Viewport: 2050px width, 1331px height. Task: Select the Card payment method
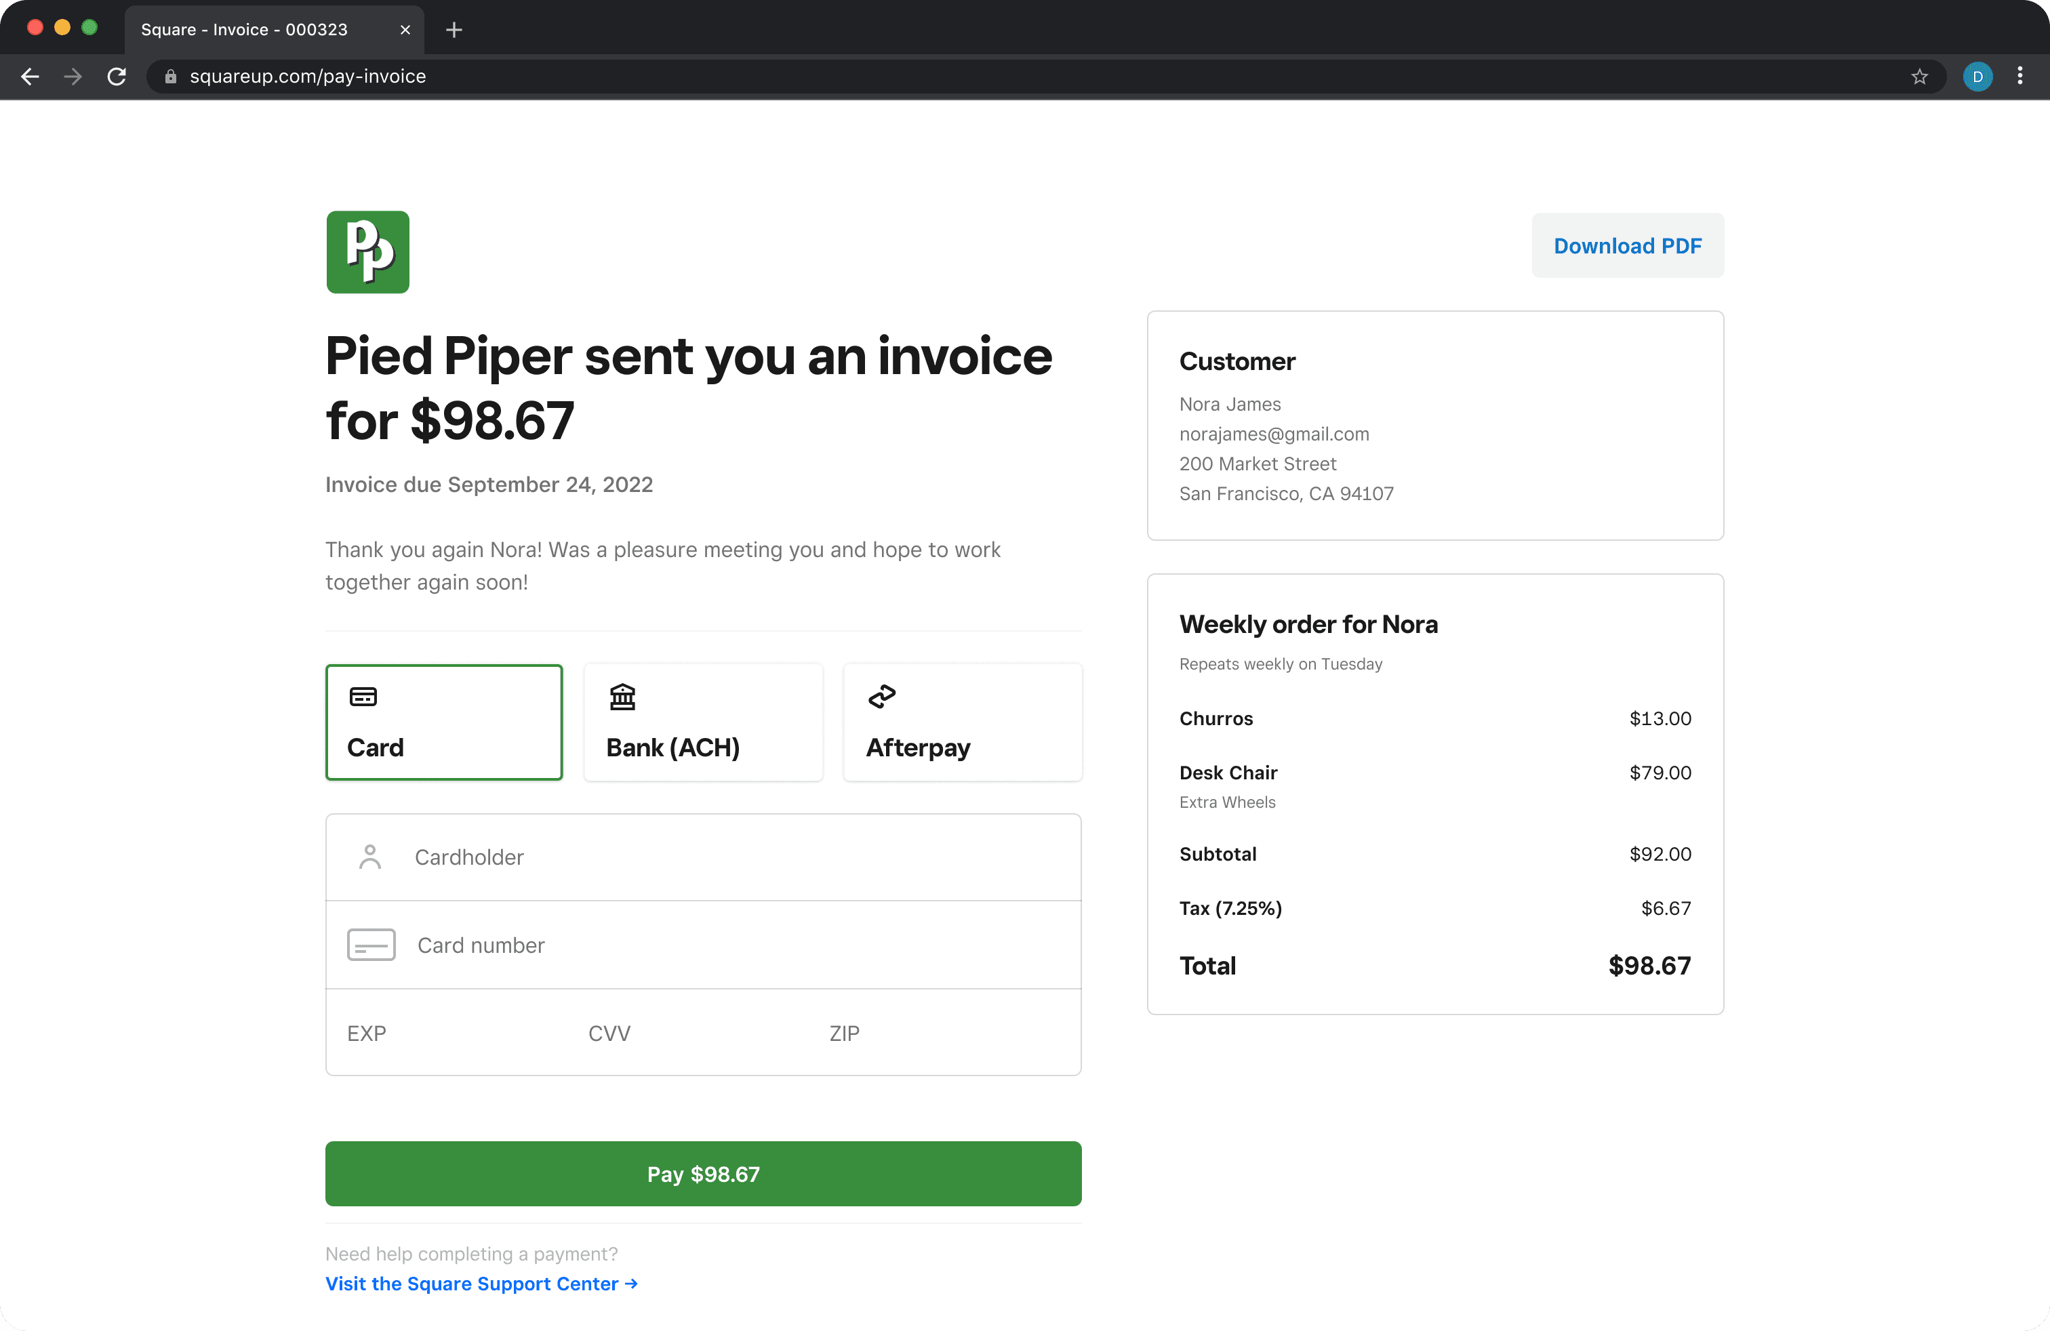click(443, 722)
